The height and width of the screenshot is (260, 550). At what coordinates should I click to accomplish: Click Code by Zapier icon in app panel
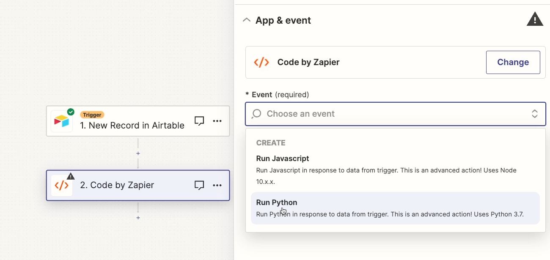(x=261, y=62)
